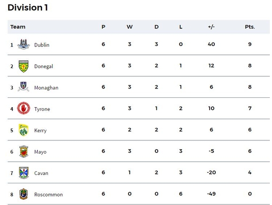Select the Cavan county crest icon
The width and height of the screenshot is (272, 205).
tap(23, 173)
